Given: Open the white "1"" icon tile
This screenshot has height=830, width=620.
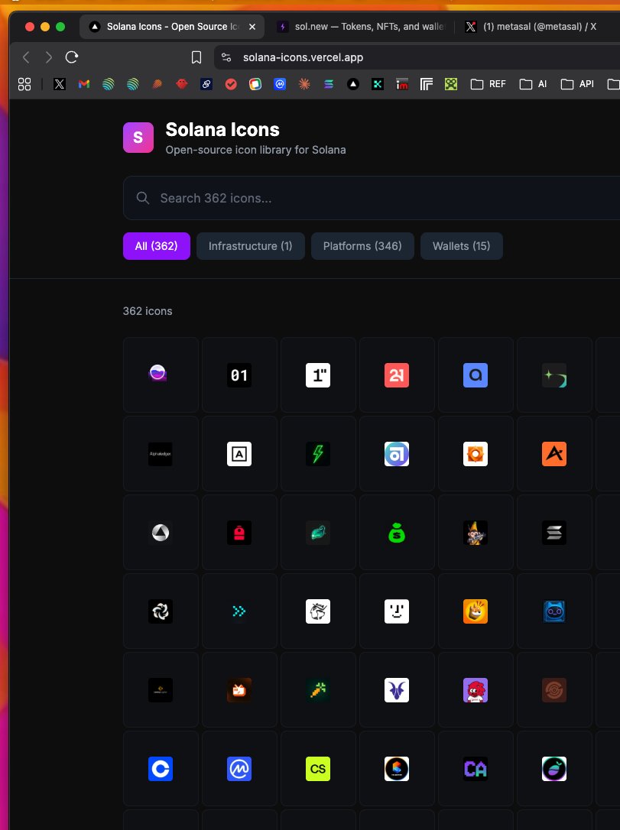Looking at the screenshot, I should (x=318, y=374).
